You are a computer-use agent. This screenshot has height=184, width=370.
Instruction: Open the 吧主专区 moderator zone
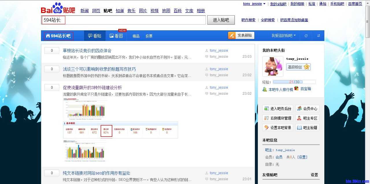point(307,118)
